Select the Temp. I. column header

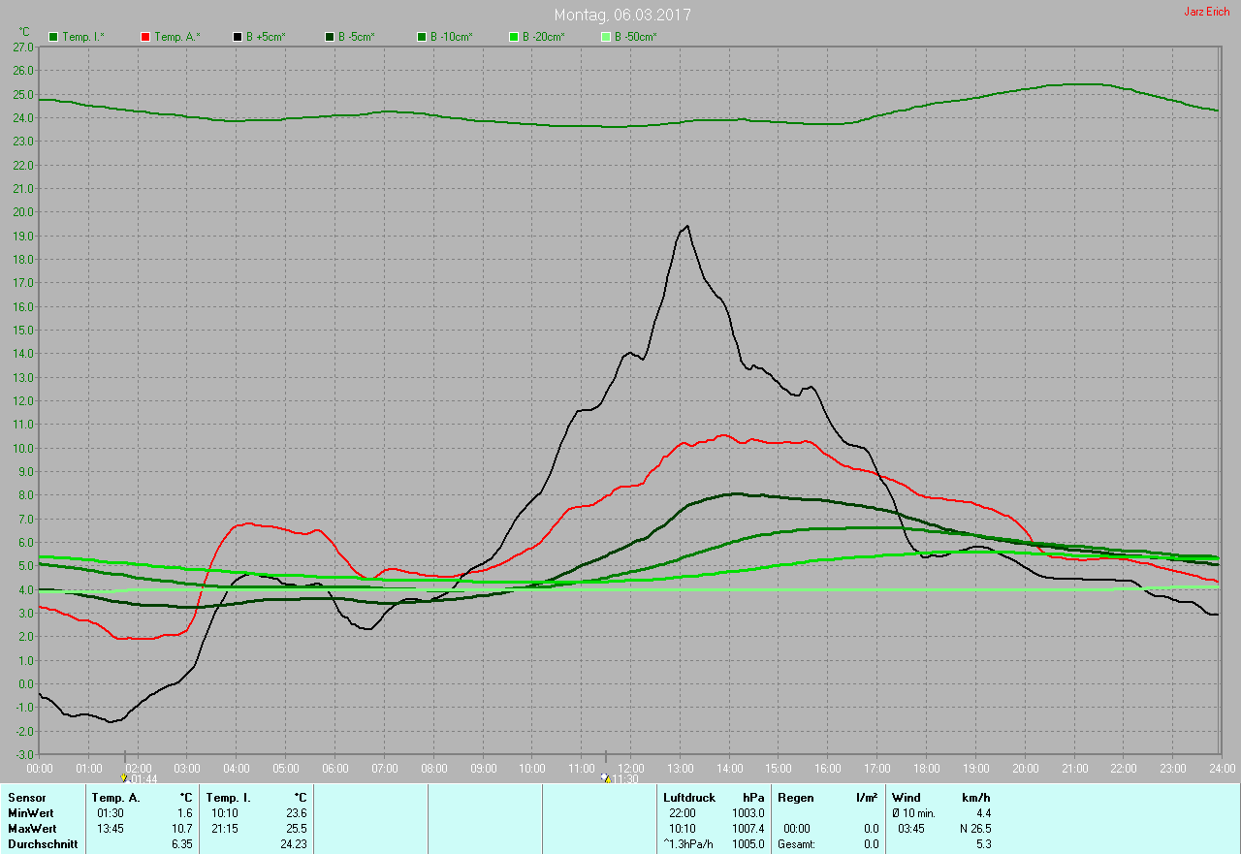tap(228, 798)
